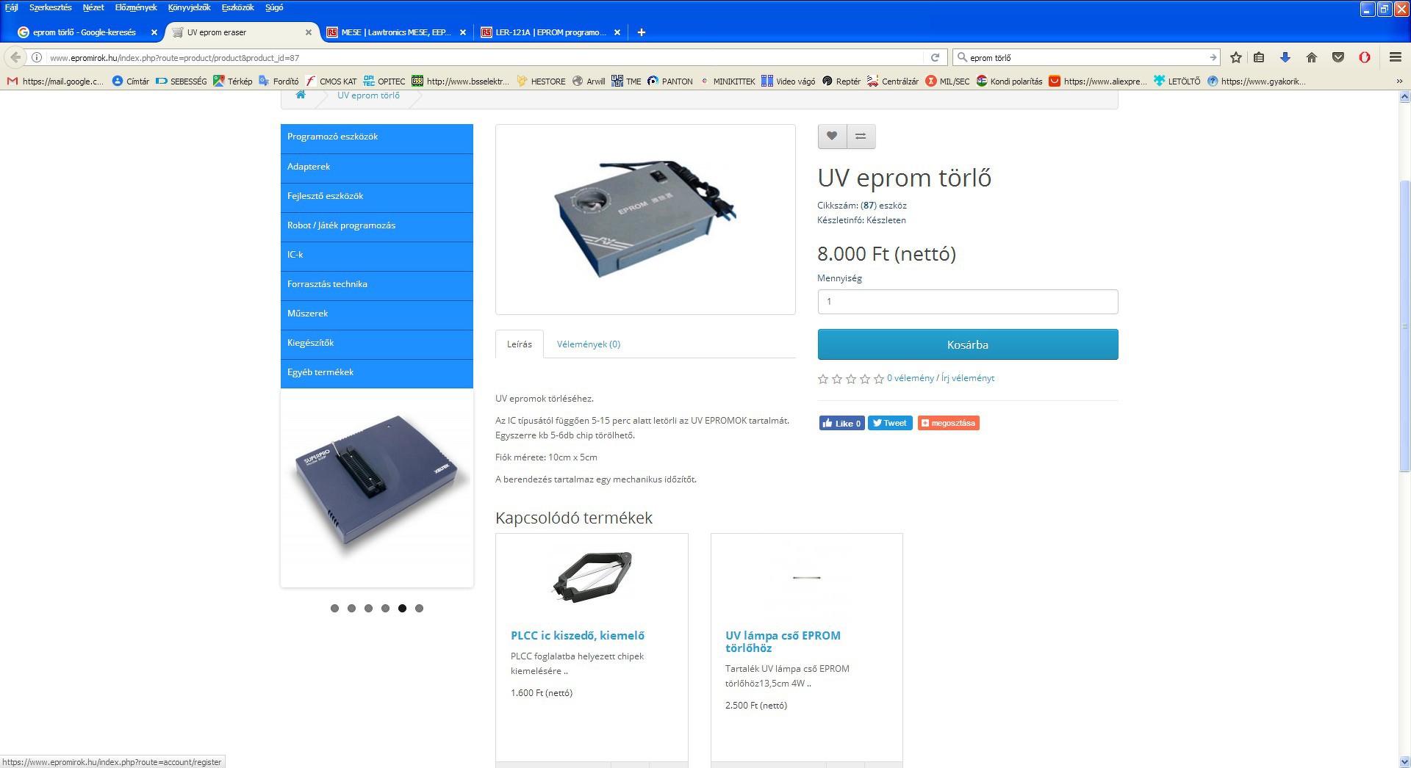Open the Firefox hamburger menu
This screenshot has height=768, width=1411.
click(1396, 57)
